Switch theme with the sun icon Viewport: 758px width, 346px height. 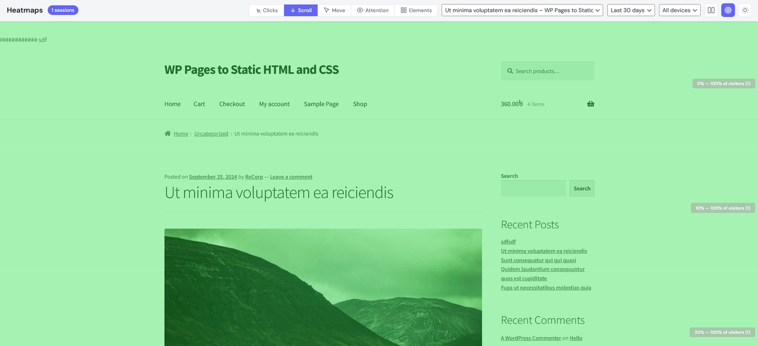click(745, 10)
